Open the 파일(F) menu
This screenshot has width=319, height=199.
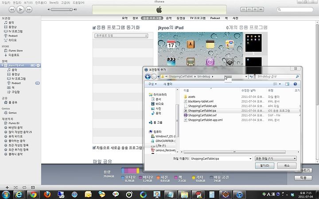tap(6, 3)
